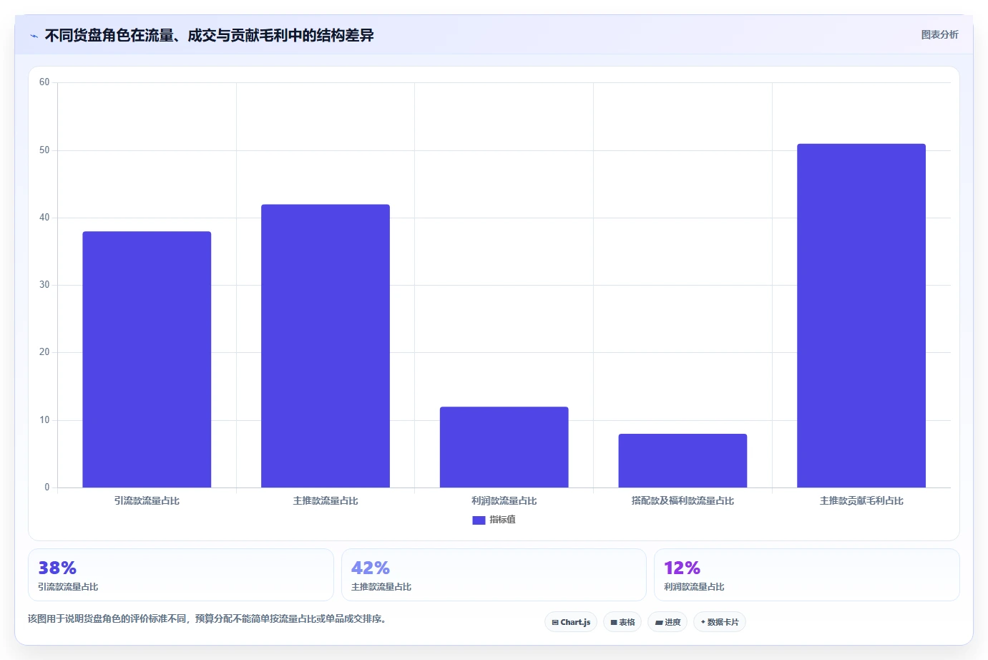The width and height of the screenshot is (988, 660).
Task: Click the 利润款流量占比 x-axis label
Action: (504, 501)
